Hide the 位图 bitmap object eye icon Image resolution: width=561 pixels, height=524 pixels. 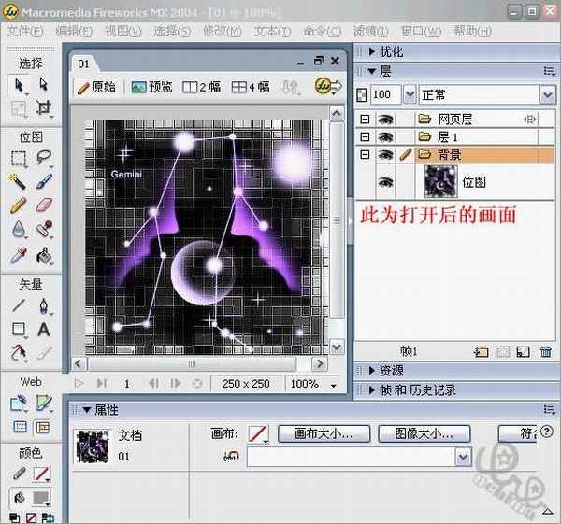tap(383, 182)
